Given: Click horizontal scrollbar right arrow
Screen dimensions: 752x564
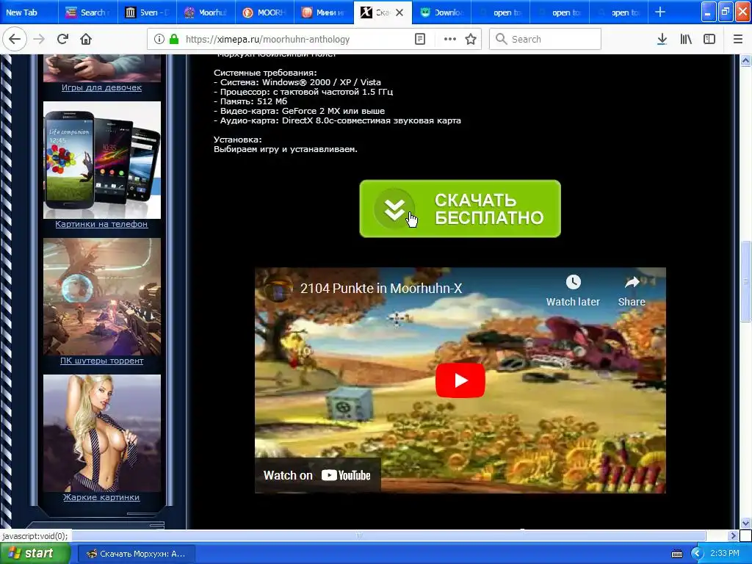Looking at the screenshot, I should pyautogui.click(x=733, y=535).
